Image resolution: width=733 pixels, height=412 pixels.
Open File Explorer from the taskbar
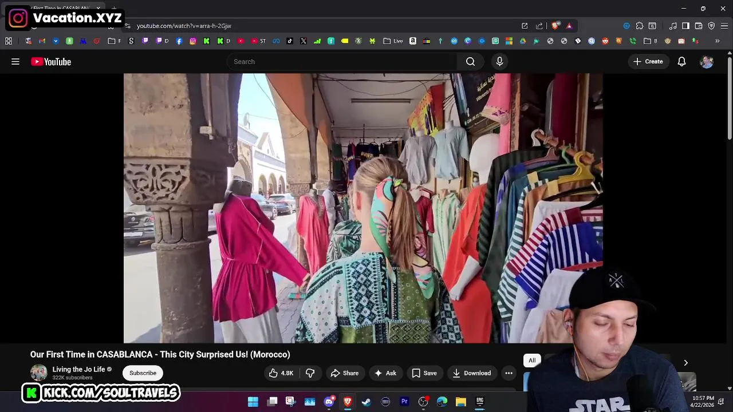click(461, 402)
